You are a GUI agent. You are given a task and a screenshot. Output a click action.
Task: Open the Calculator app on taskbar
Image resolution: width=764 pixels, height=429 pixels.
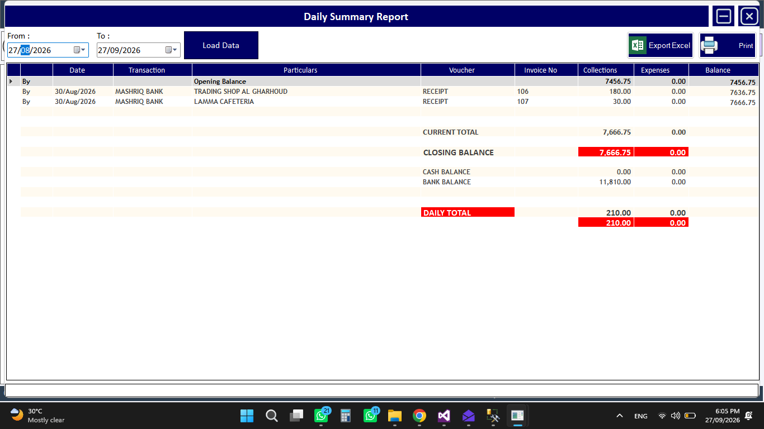346,416
